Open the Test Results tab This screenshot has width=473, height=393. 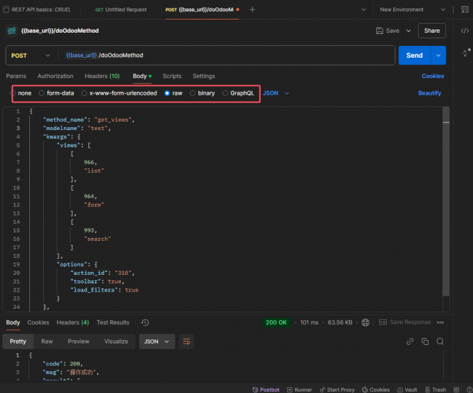[x=113, y=323]
